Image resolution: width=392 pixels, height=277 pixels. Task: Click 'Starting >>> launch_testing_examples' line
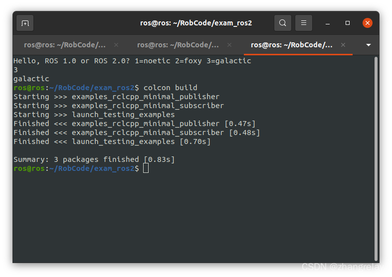pyautogui.click(x=94, y=115)
